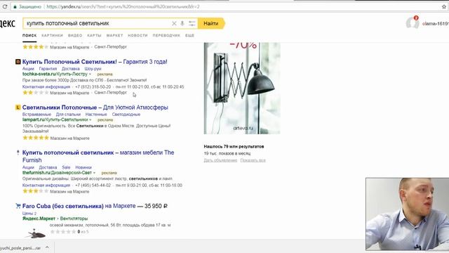This screenshot has width=449, height=253.
Task: Click the Цены 2 link
Action: coord(29,214)
